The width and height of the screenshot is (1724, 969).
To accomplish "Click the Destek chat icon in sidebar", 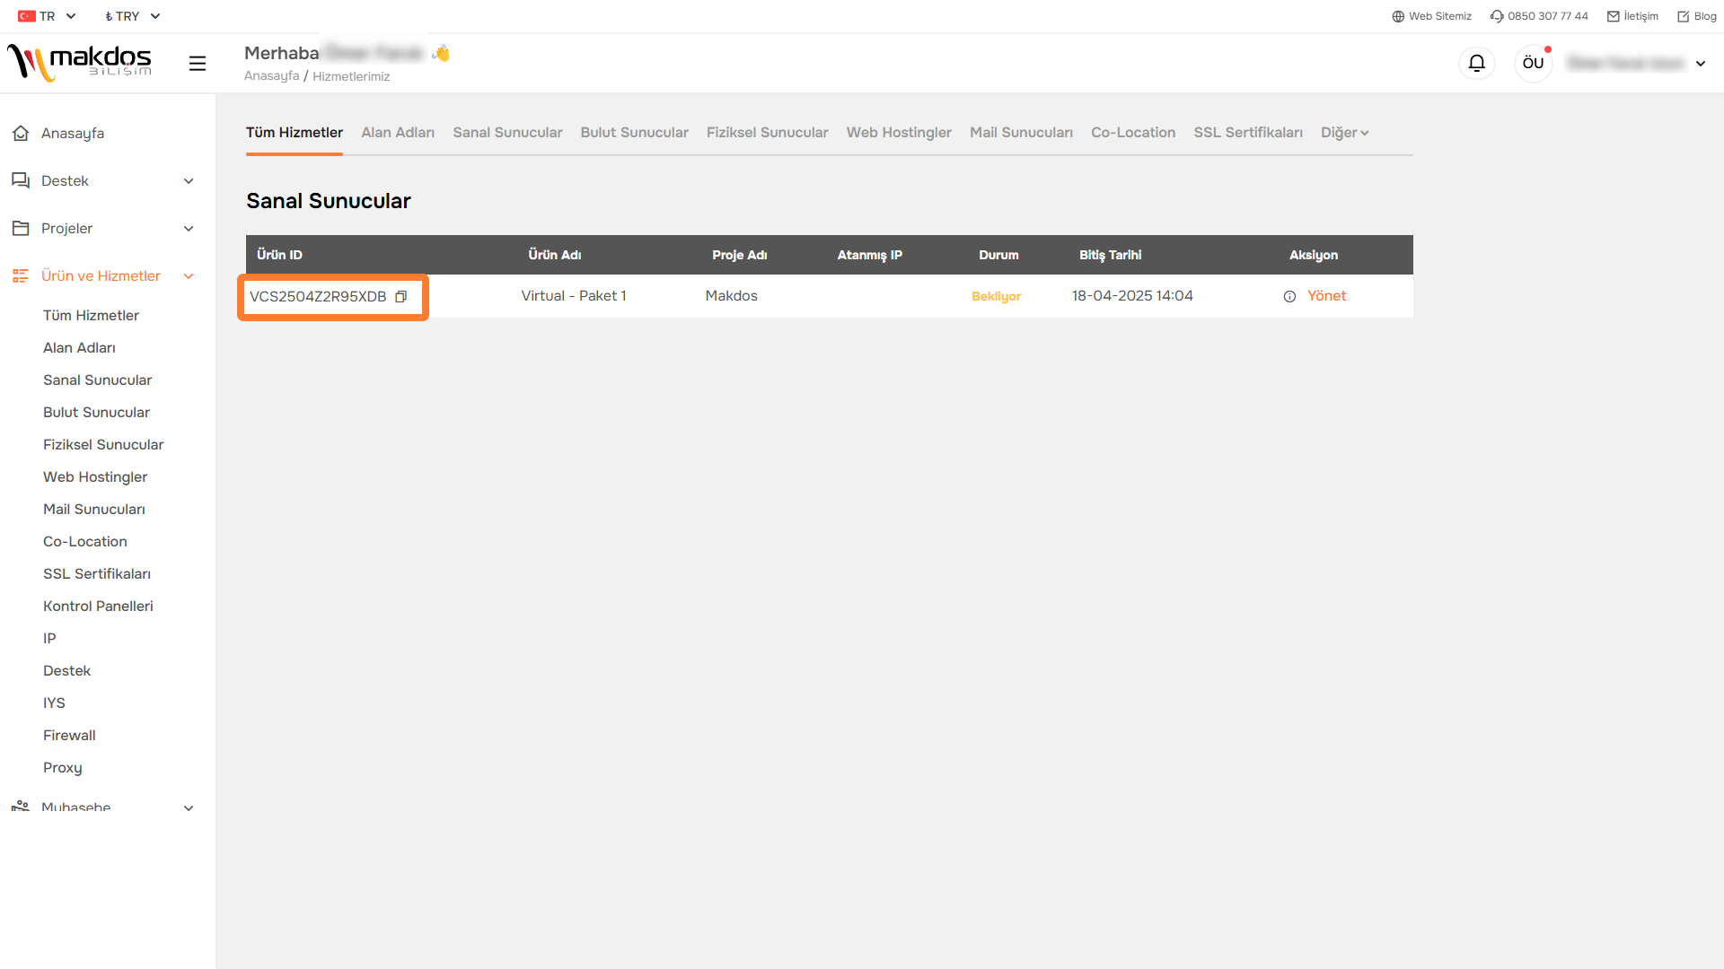I will click(21, 180).
